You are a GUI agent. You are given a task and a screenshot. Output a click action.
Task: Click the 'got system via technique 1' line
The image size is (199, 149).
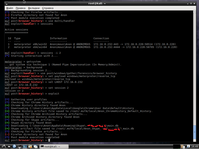(x=63, y=65)
